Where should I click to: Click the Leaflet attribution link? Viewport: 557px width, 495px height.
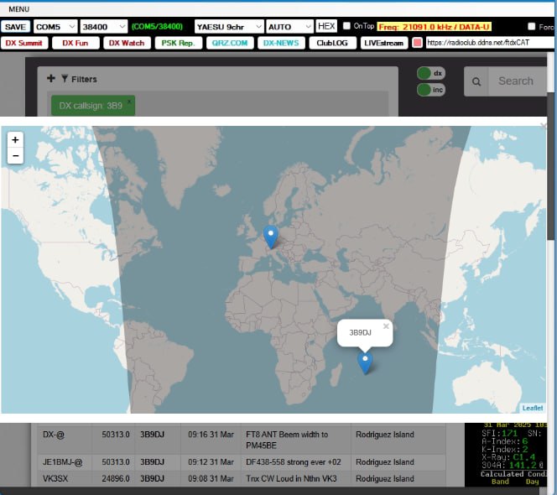click(533, 408)
